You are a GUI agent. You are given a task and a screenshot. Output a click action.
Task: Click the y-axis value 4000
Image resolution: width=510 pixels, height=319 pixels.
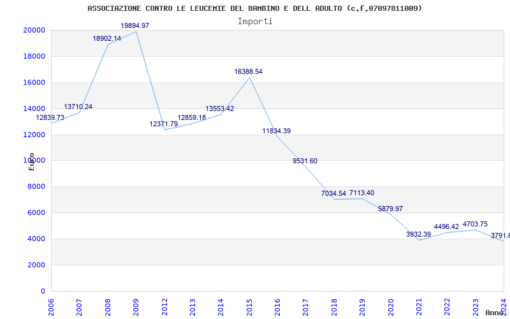coord(36,239)
